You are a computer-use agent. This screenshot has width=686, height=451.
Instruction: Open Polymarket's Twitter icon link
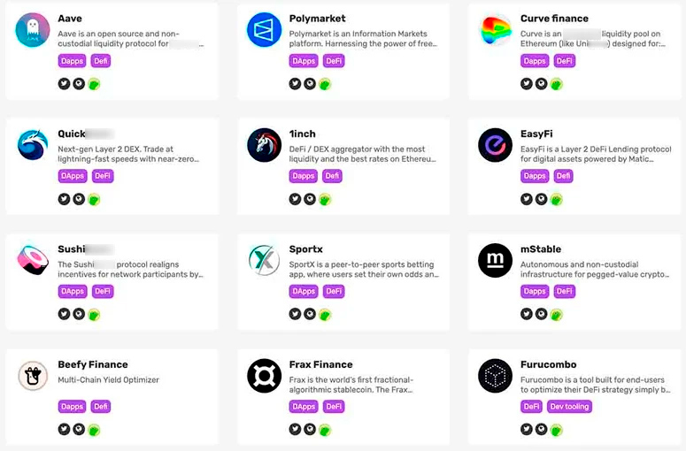point(295,84)
